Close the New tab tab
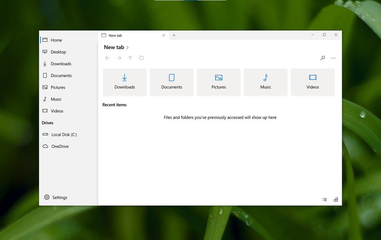Screen dimensions: 381x240 (163, 35)
